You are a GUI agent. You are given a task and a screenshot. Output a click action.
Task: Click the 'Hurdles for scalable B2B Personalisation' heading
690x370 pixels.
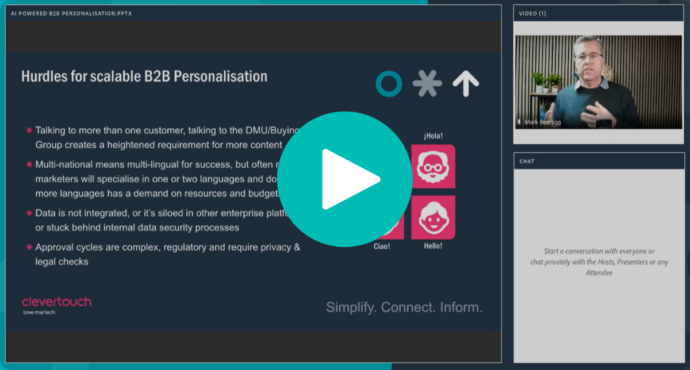[x=144, y=76]
